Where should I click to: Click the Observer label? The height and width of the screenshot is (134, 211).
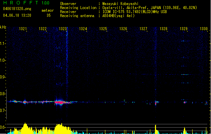[68, 4]
